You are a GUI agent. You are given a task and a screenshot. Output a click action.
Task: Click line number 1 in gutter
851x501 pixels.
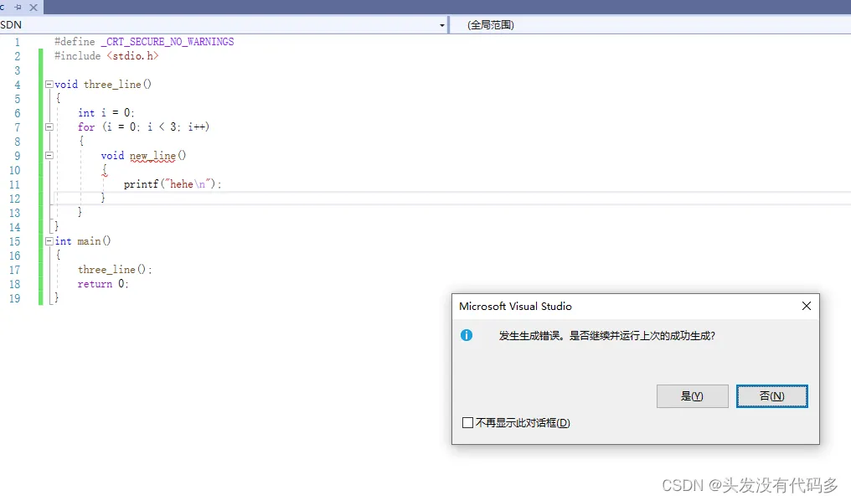point(18,42)
